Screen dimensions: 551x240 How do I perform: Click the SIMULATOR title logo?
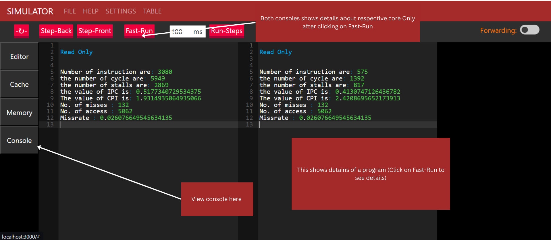pos(30,11)
